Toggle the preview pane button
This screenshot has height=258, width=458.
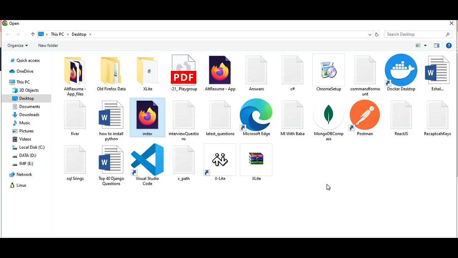pyautogui.click(x=437, y=46)
